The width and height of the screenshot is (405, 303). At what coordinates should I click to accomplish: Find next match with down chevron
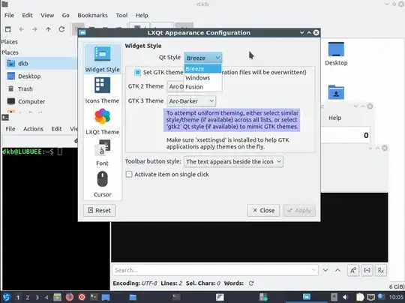tap(325, 270)
